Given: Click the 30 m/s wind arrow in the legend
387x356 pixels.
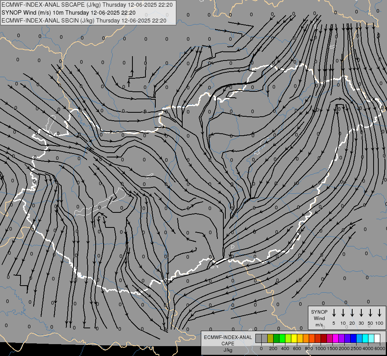Looking at the screenshot, I should pos(361,313).
